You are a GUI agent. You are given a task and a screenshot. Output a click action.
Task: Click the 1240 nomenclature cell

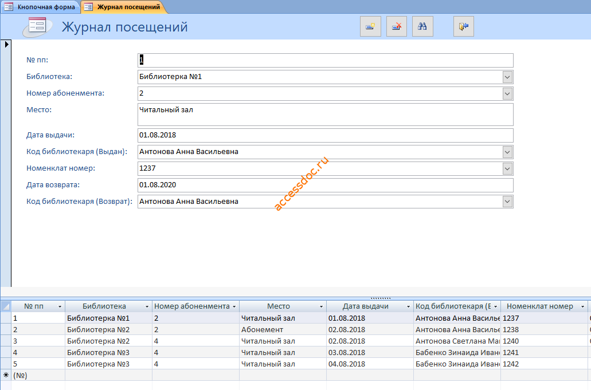click(x=544, y=341)
